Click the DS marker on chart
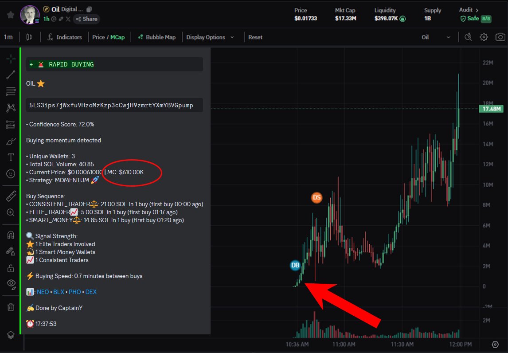The height and width of the screenshot is (353, 508). (317, 197)
